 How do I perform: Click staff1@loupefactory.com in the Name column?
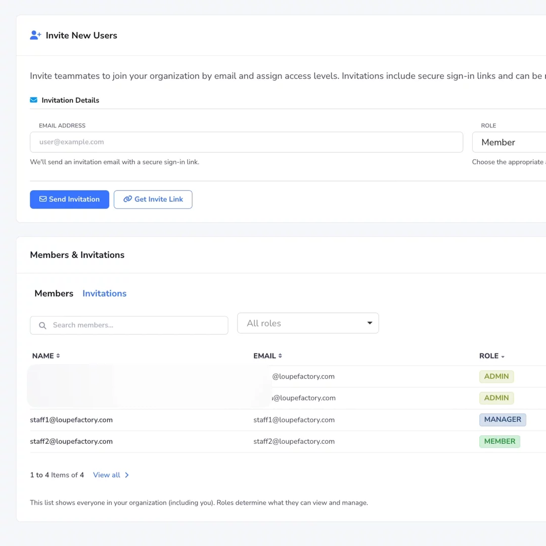click(71, 420)
